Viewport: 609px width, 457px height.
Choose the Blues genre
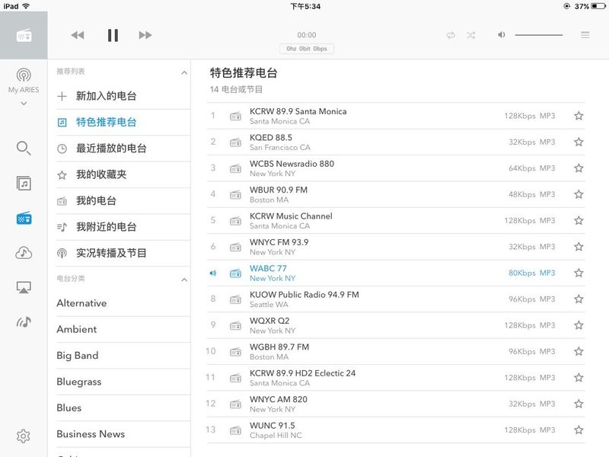coord(123,408)
